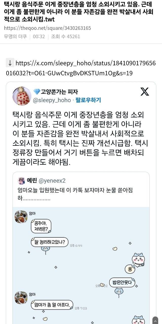Viewport: 162px width, 324px height.
Task: Tap the down arrow icon before the x.com link
Action: coord(10,63)
